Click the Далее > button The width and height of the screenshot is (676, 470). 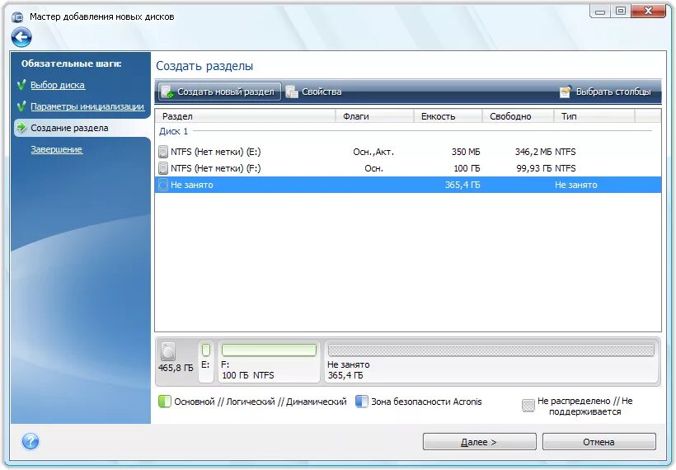(480, 442)
